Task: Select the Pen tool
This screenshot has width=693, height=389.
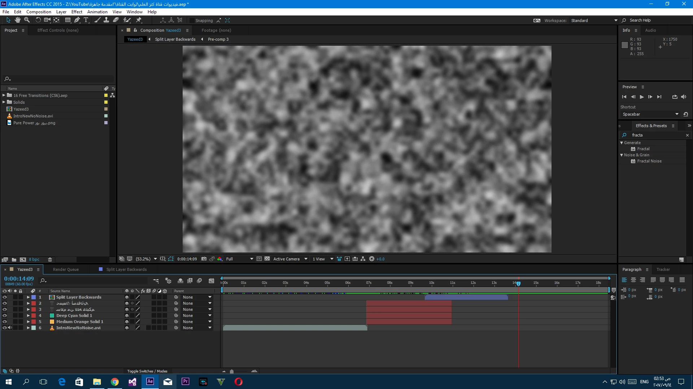Action: coord(77,20)
